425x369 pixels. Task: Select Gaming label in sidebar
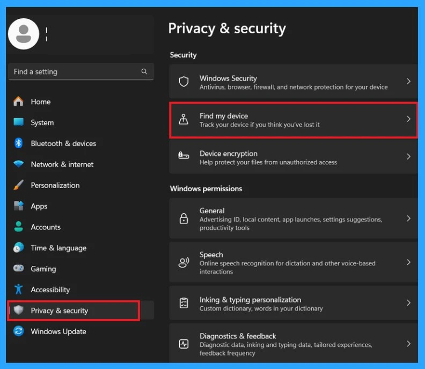coord(43,269)
